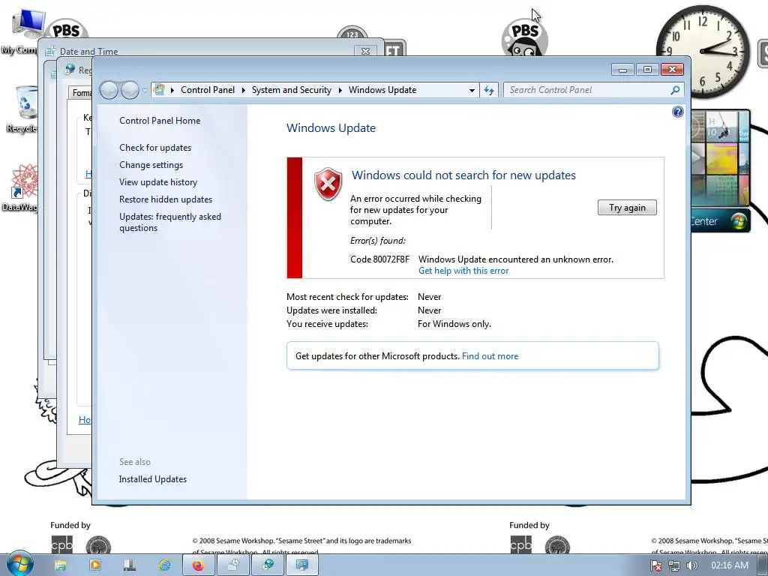
Task: Open View update history
Action: pos(158,182)
